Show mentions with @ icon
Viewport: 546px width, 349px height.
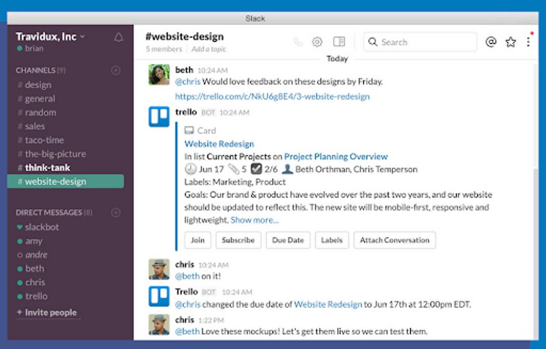(x=491, y=42)
